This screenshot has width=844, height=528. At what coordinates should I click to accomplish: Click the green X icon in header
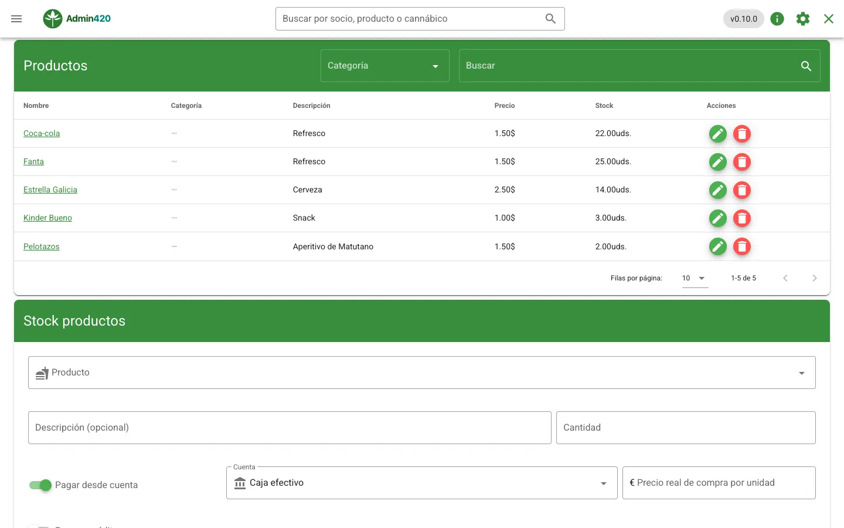829,19
